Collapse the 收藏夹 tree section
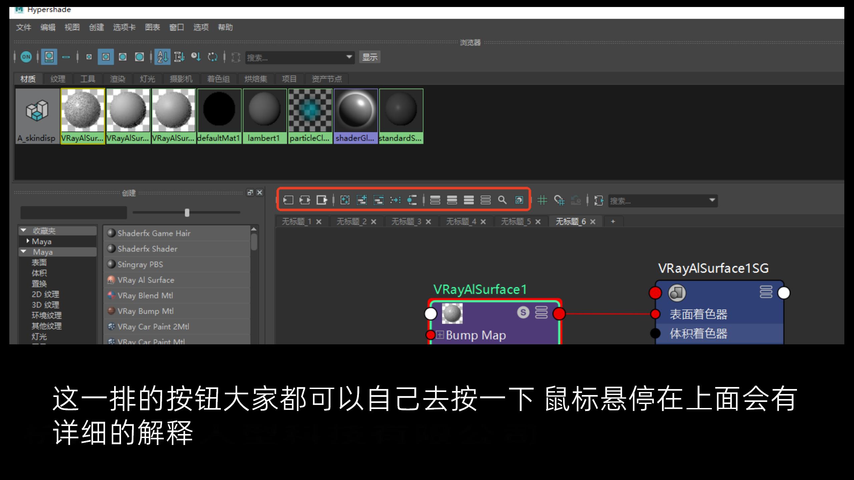 click(x=23, y=230)
